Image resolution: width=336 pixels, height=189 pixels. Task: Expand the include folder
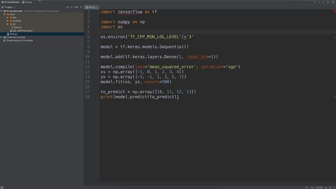click(x=7, y=21)
